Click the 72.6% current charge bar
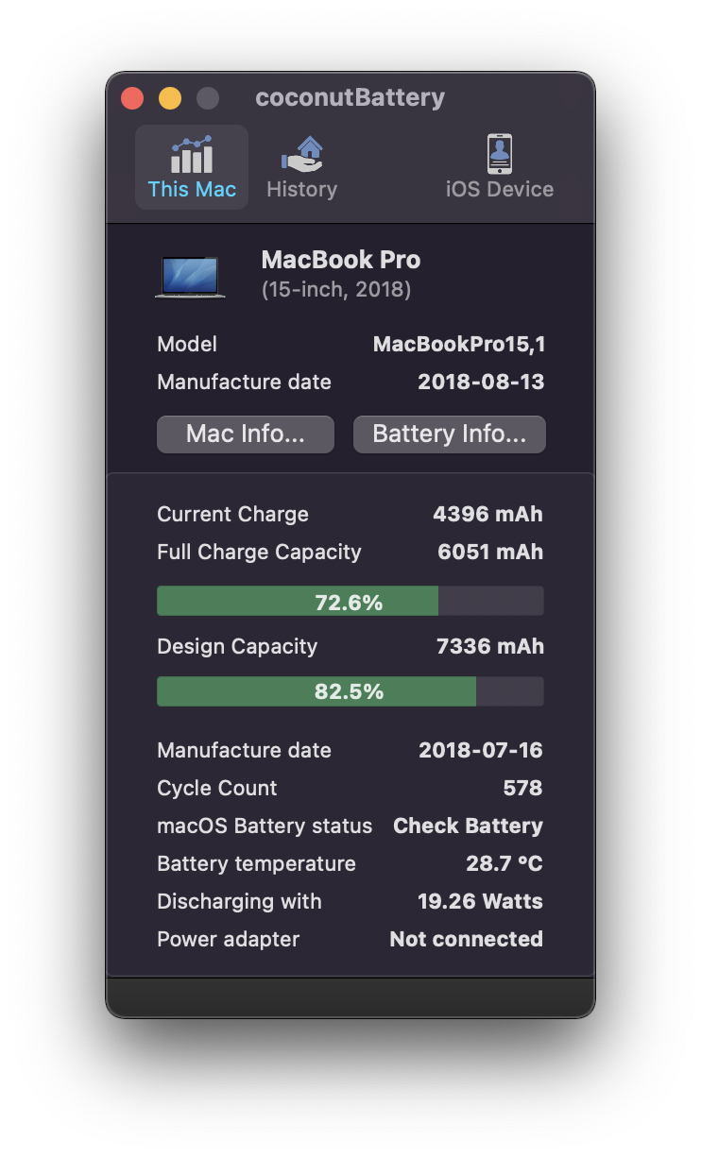This screenshot has width=701, height=1158. coord(350,602)
